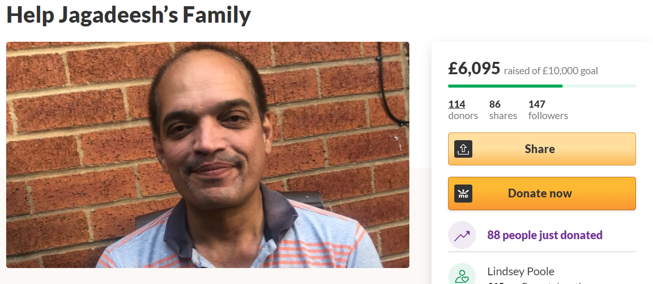Click the GoFundMe logo icon on Donate button
Screen dimensions: 653x284
click(463, 193)
